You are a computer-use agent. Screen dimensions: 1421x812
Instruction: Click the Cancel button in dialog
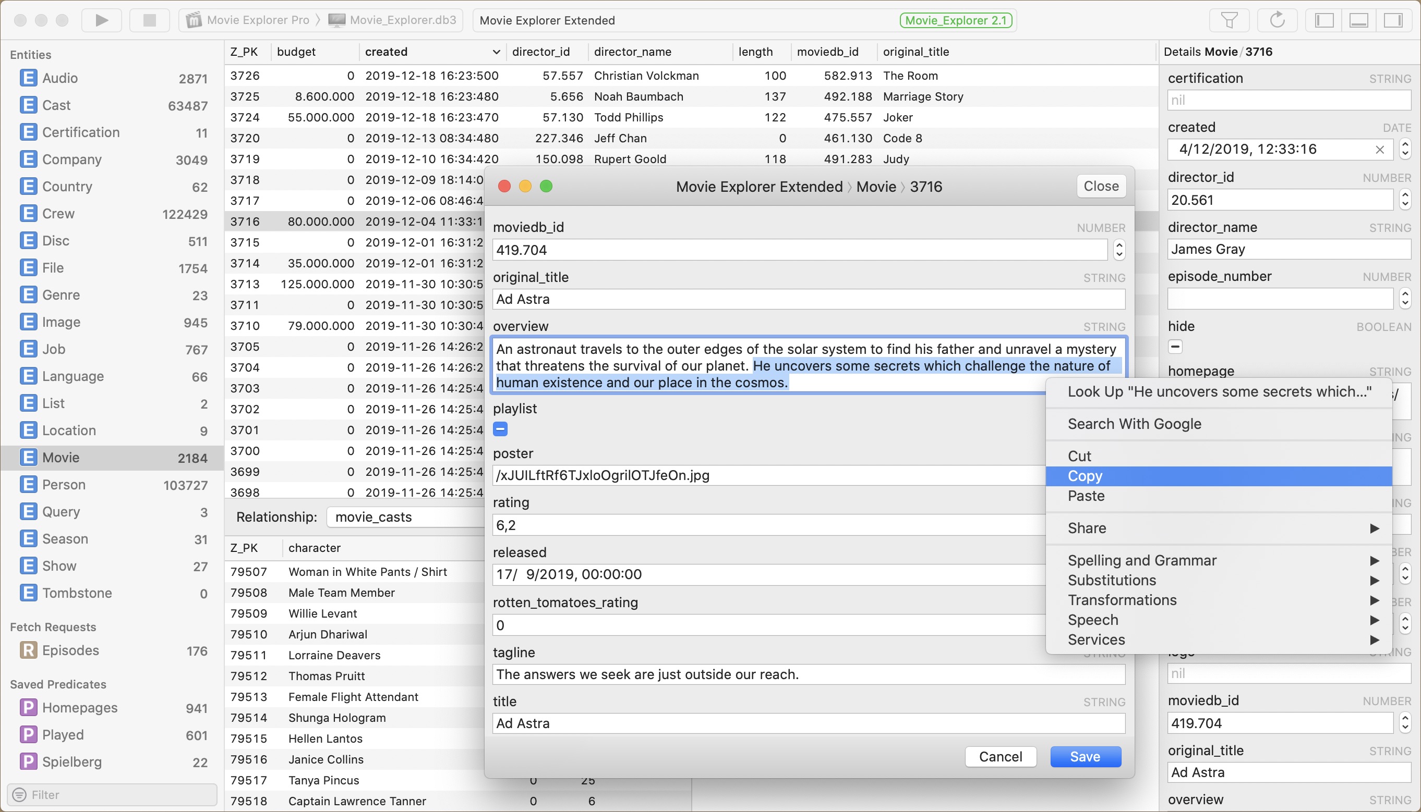tap(1000, 757)
